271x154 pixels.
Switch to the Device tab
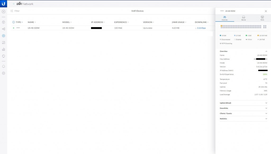[x=243, y=18]
